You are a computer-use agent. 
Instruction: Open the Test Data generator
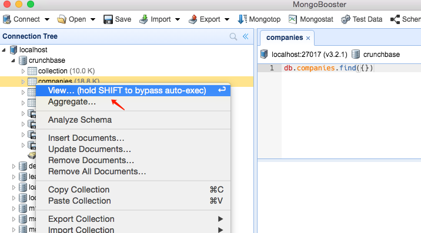click(x=362, y=19)
